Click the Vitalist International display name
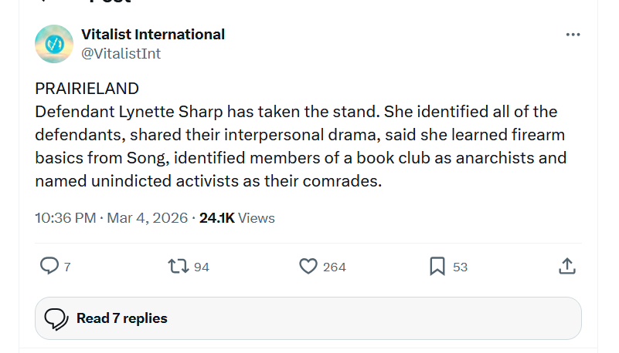Image resolution: width=619 pixels, height=353 pixels. 153,34
